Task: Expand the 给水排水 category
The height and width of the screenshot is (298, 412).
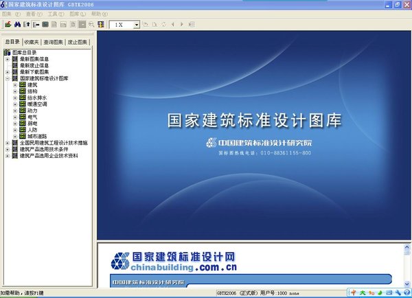Action: coord(15,98)
